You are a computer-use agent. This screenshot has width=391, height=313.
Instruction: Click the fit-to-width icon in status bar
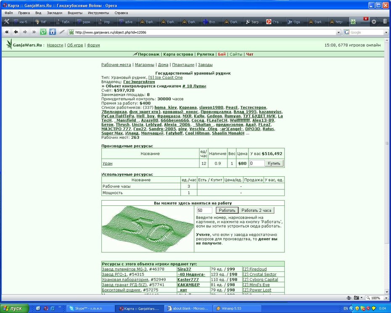(x=349, y=298)
